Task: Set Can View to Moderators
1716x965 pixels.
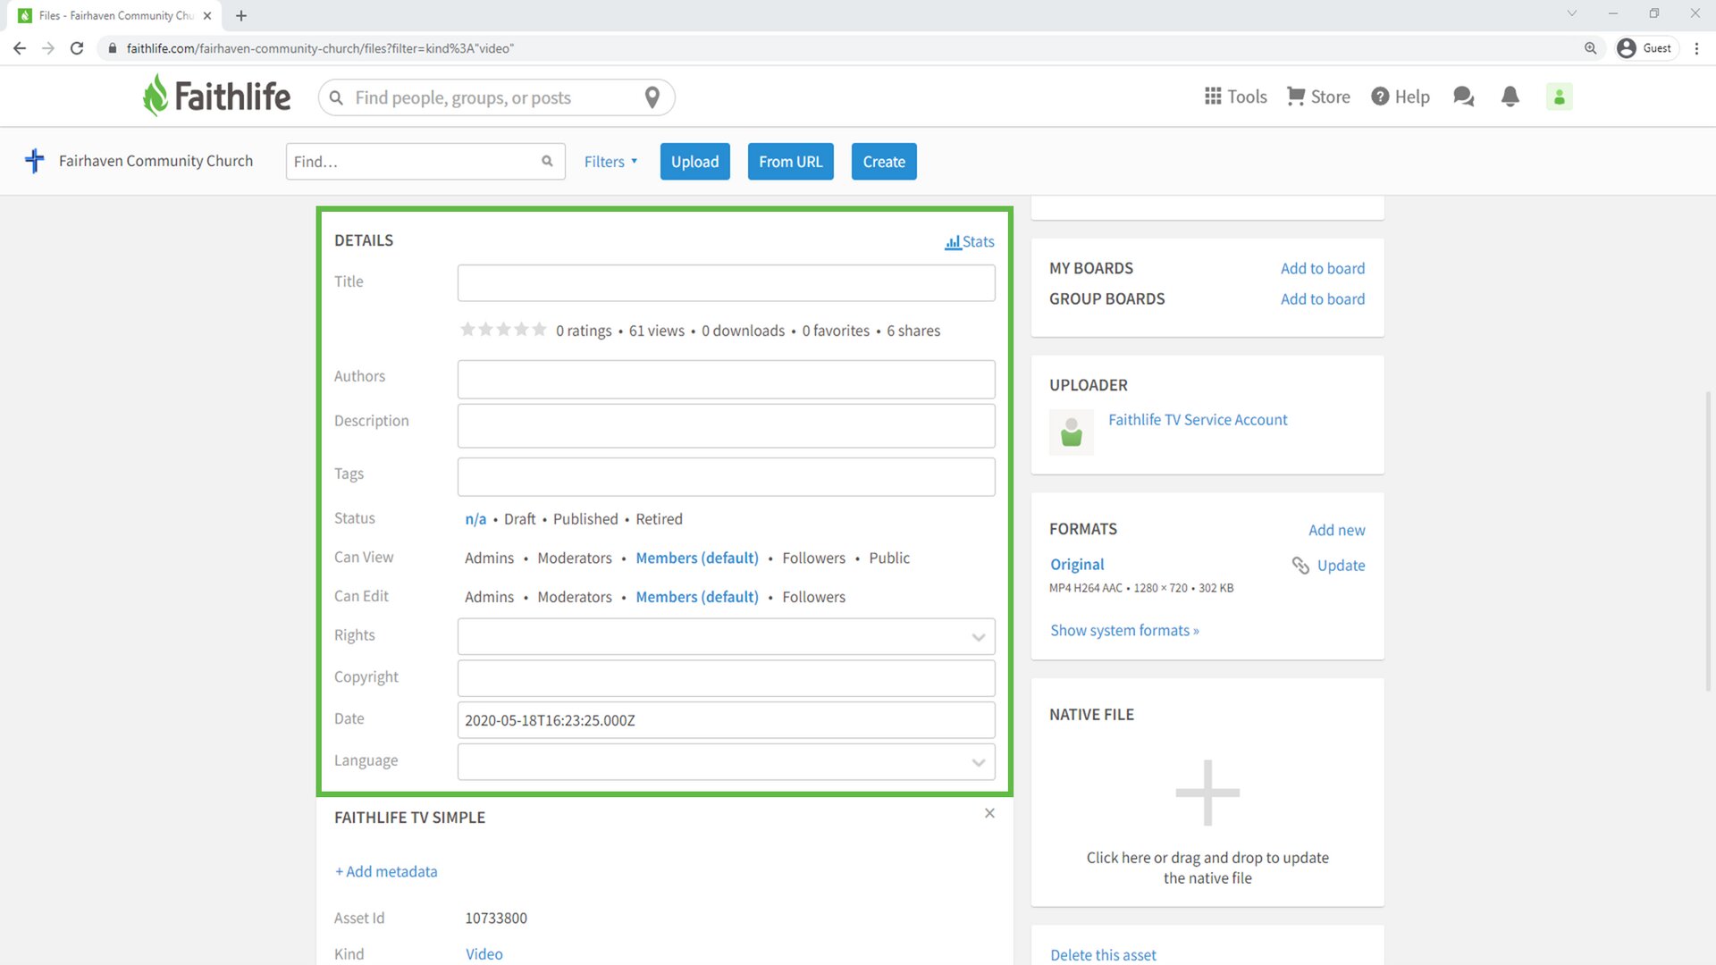Action: click(x=575, y=558)
